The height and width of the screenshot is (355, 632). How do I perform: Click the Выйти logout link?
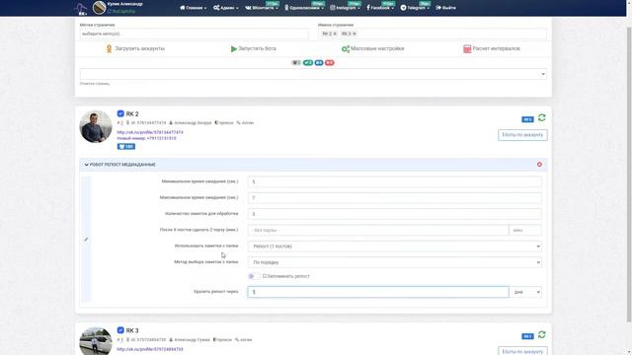(445, 8)
